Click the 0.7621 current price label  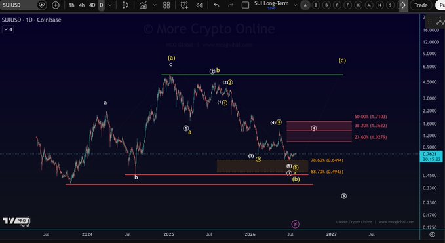point(431,157)
